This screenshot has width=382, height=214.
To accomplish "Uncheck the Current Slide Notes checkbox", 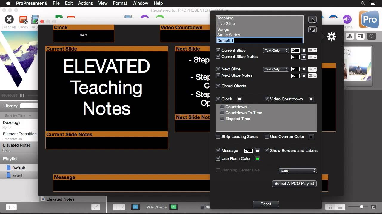I will pos(218,56).
